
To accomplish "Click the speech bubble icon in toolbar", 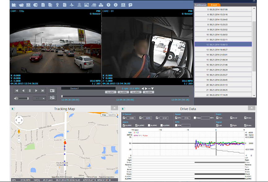I will [x=130, y=5].
